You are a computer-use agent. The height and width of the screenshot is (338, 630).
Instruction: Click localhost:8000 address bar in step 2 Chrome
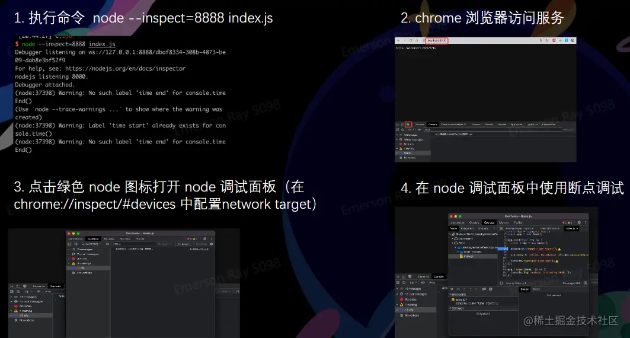(x=437, y=40)
